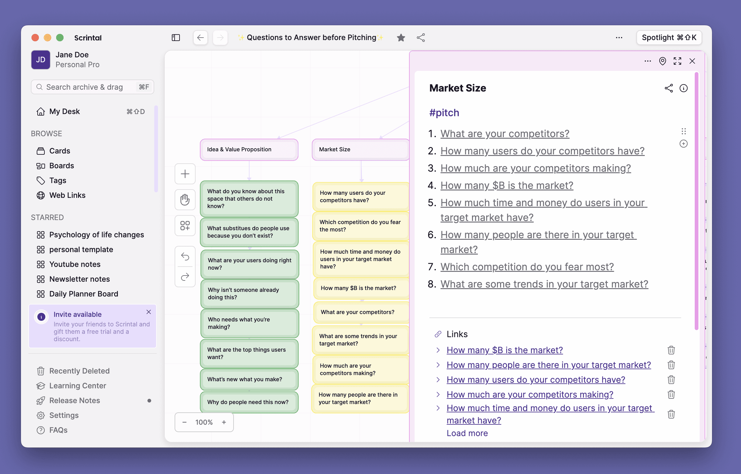The image size is (741, 474).
Task: Redo the canvas action
Action: click(185, 277)
